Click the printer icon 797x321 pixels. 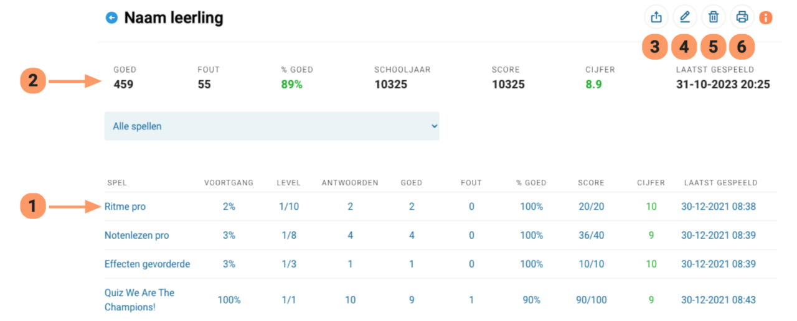[742, 17]
